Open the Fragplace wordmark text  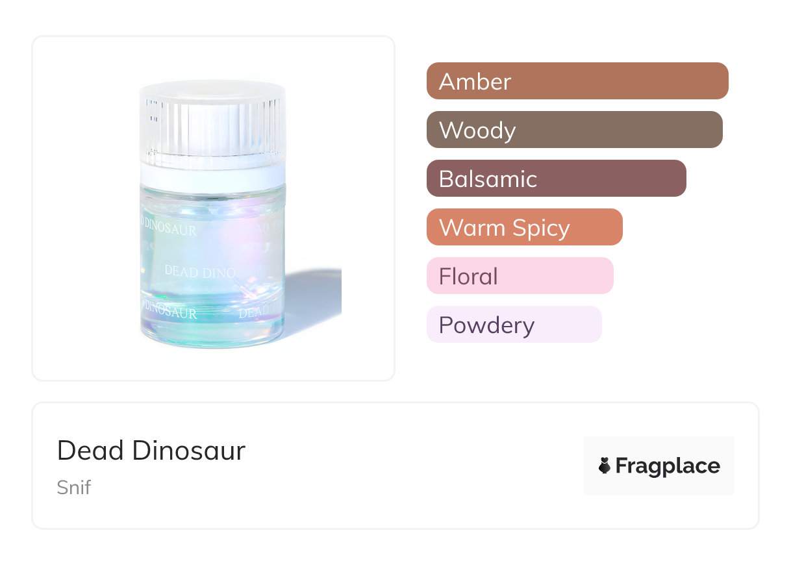click(x=668, y=466)
